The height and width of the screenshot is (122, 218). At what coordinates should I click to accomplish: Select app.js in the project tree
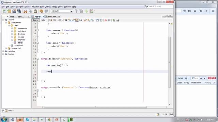(20, 43)
